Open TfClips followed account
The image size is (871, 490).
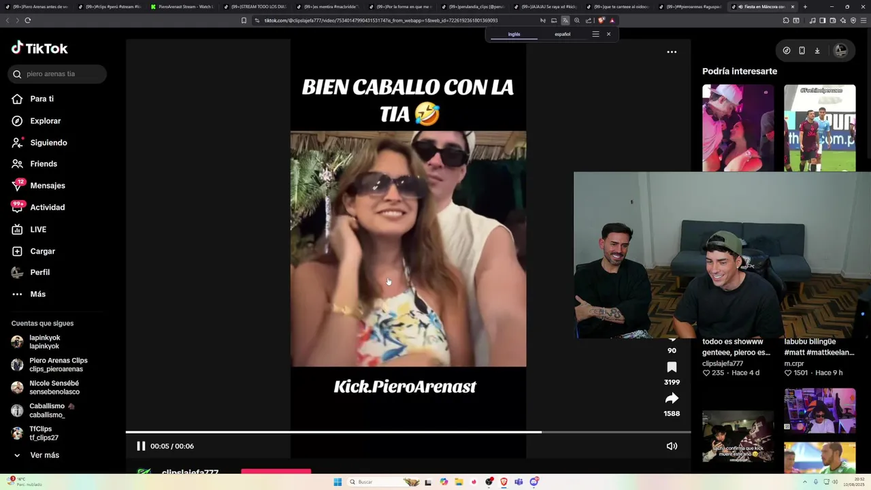(34, 433)
